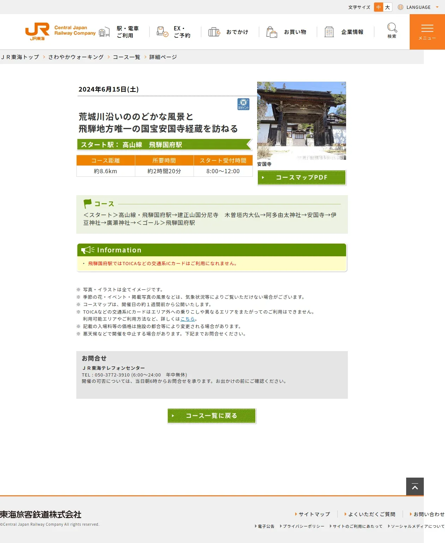Click the 詳細ページ breadcrumb text
The image size is (445, 543).
(163, 57)
